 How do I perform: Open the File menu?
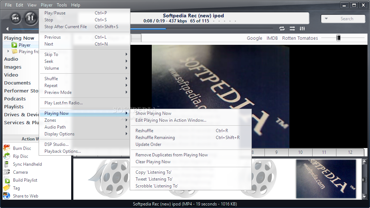(8, 5)
